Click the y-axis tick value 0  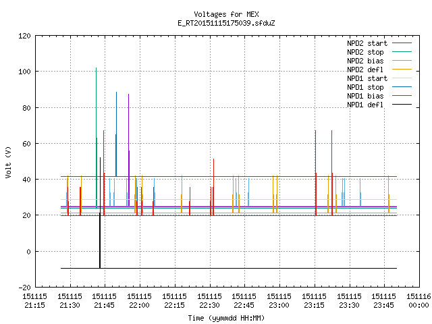pyautogui.click(x=28, y=252)
